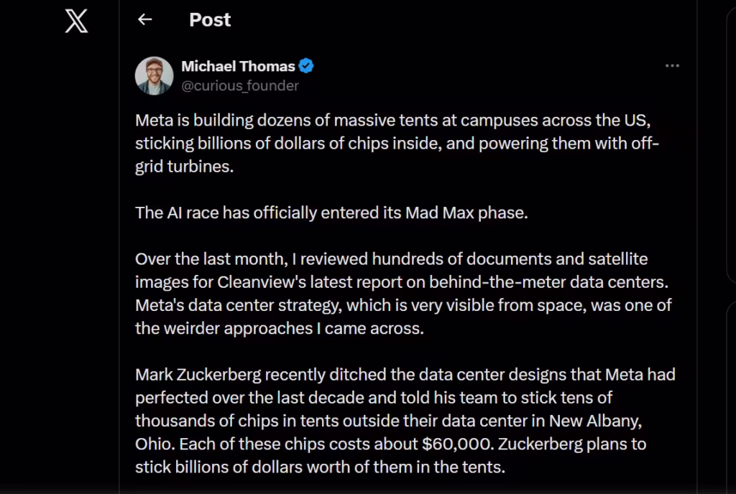The image size is (736, 494).
Task: Select the line "The AI race has officially"
Action: (331, 213)
